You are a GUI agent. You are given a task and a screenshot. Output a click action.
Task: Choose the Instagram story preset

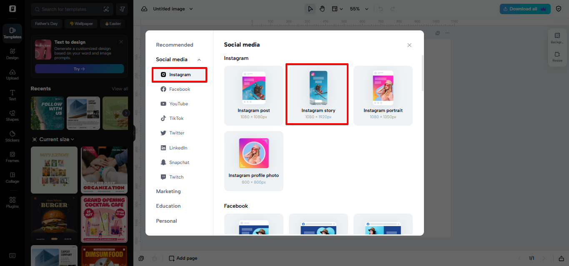[x=318, y=96]
